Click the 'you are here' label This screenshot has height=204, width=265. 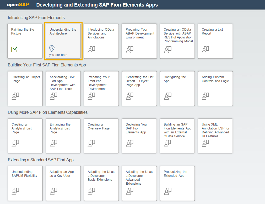click(58, 55)
